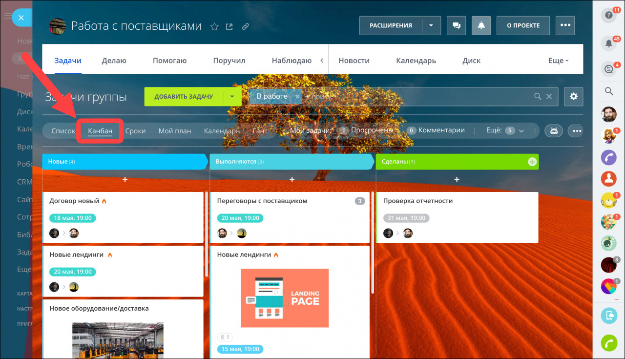Open the Еще tab dropdown
Viewport: 625px width, 359px height.
(559, 61)
